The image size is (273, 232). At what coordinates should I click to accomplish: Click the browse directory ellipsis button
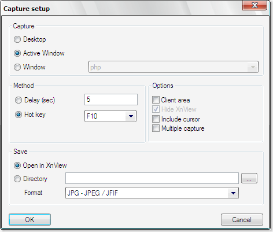coord(249,178)
